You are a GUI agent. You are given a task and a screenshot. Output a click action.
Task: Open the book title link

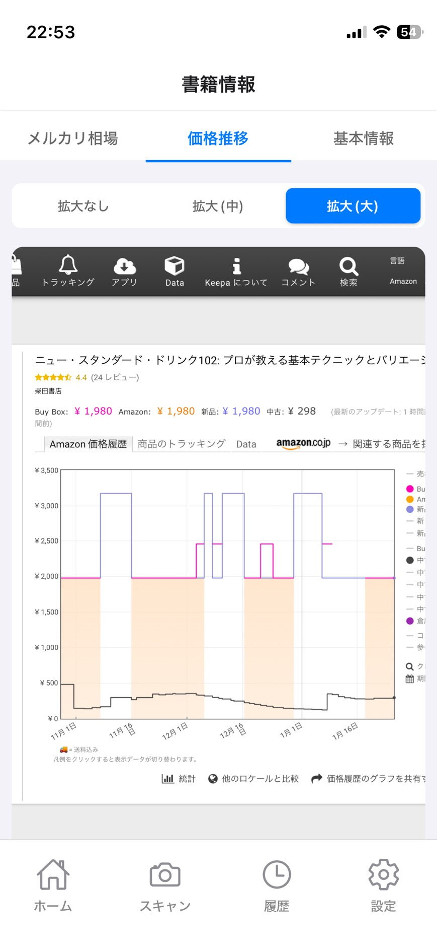230,360
